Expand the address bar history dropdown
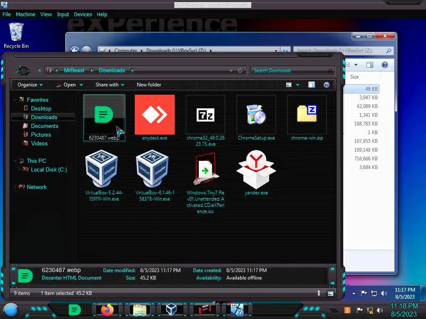 pos(231,71)
